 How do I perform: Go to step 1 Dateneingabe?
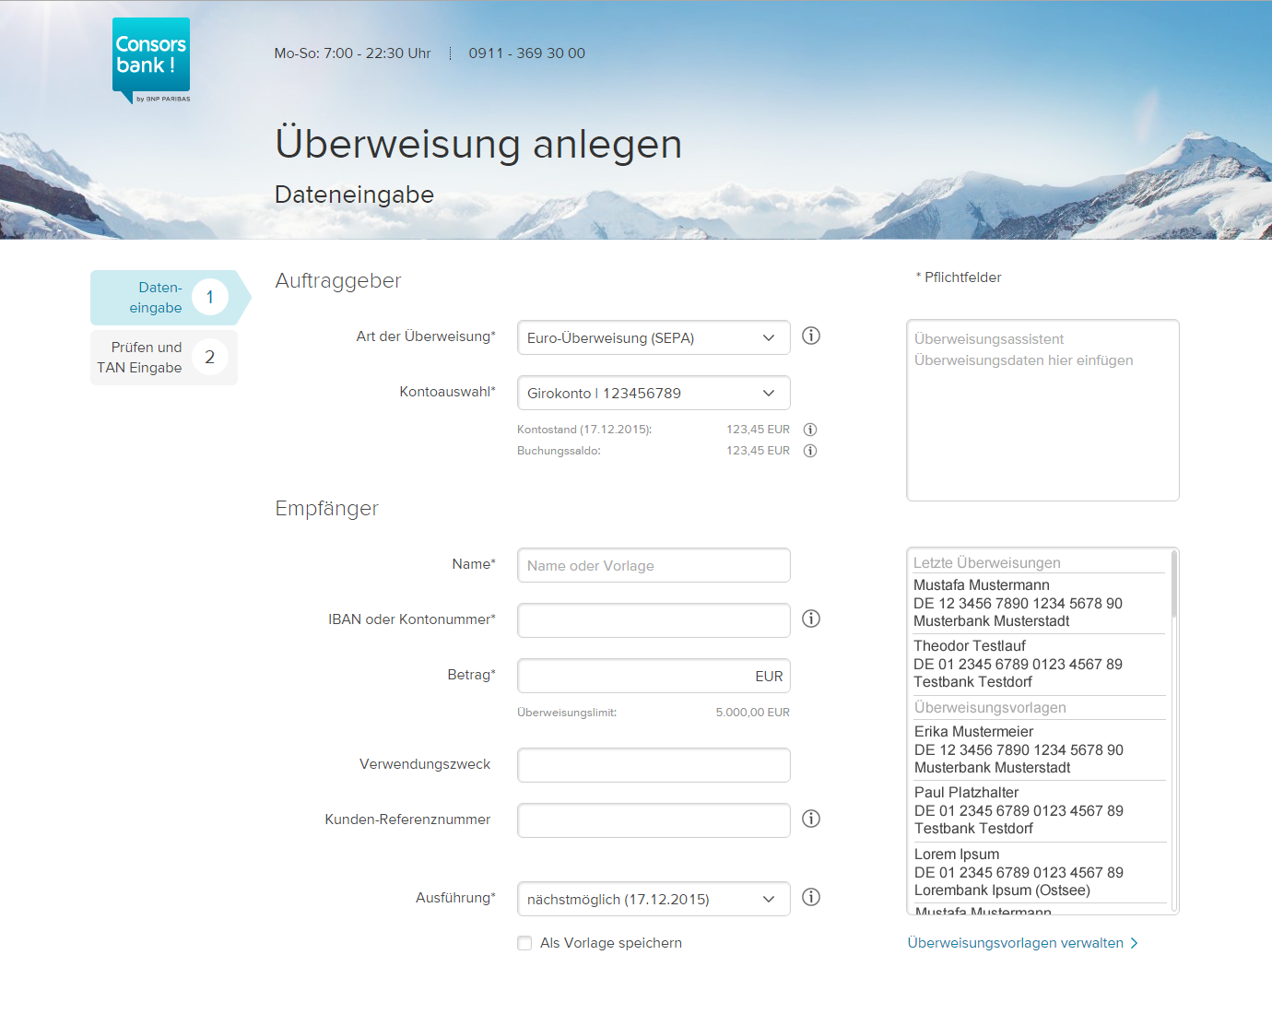(170, 298)
